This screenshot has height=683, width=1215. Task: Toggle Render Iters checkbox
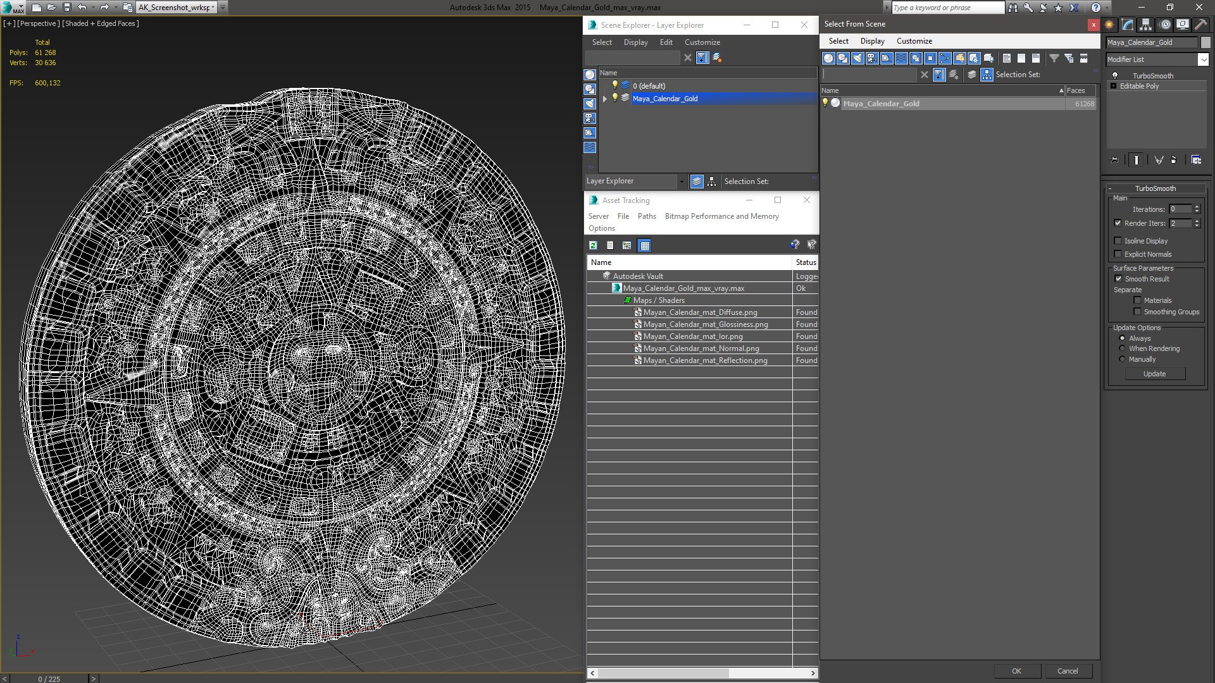(x=1118, y=223)
